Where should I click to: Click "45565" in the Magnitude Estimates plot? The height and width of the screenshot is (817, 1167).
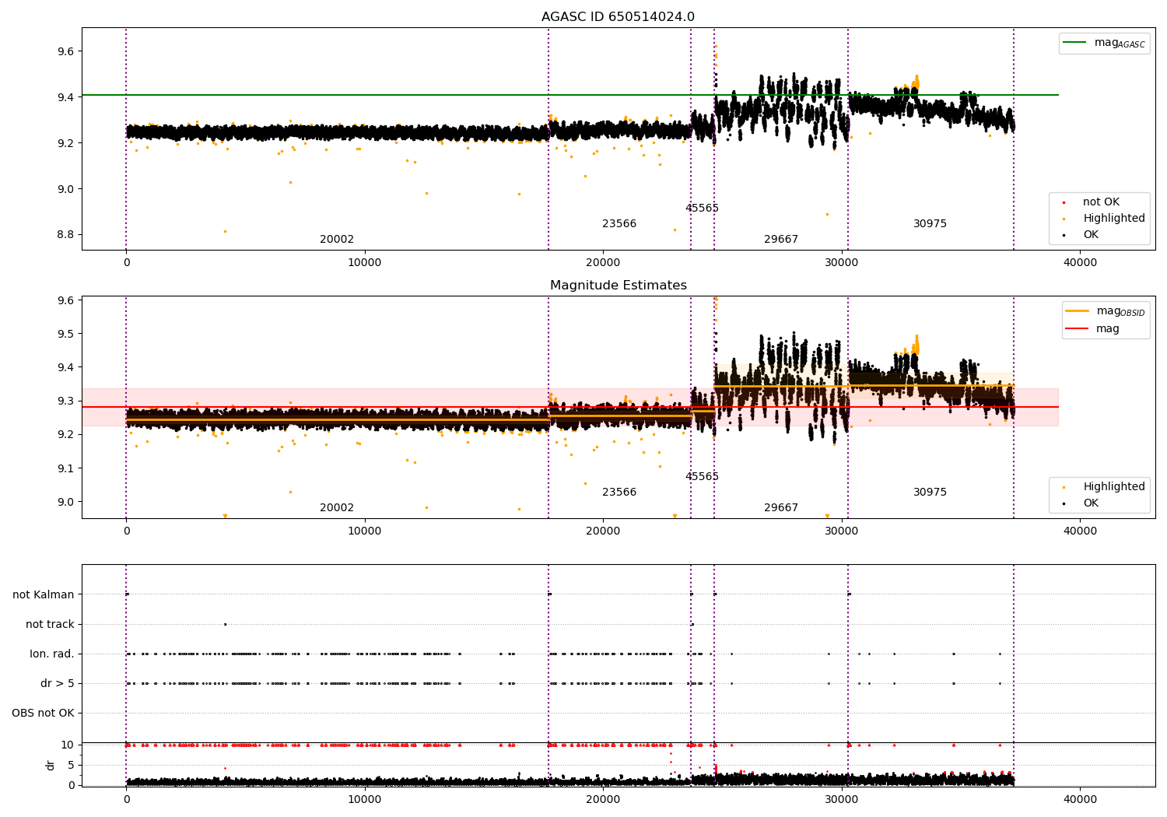702,477
